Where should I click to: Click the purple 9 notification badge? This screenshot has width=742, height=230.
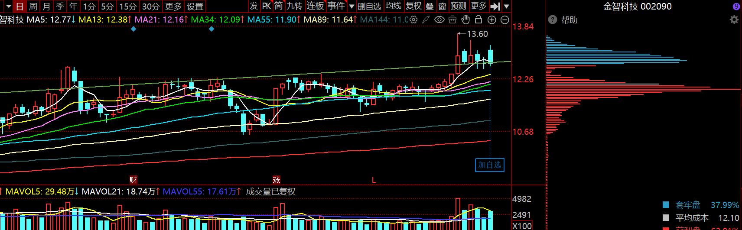coord(736,6)
